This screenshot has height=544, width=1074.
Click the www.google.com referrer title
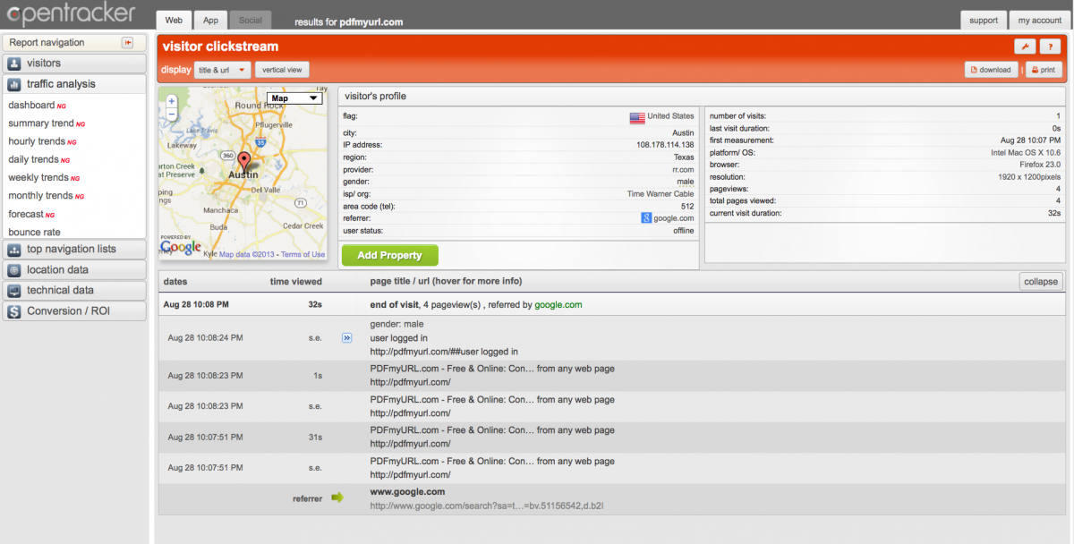pos(407,492)
